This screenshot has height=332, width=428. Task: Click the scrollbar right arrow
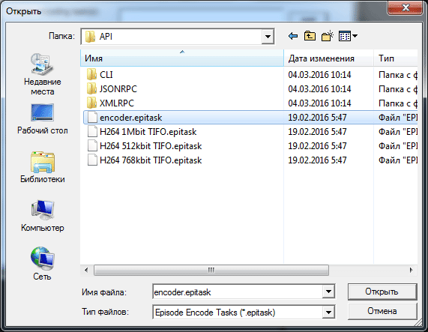[411, 270]
